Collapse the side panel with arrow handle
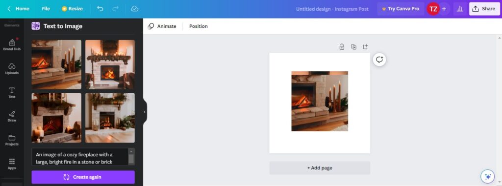Screen dimensions: 502x186 point(145,112)
